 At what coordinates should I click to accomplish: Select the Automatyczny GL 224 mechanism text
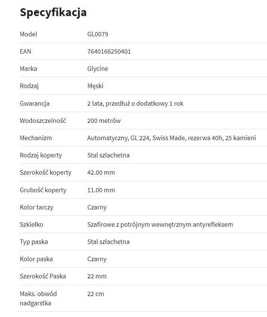pyautogui.click(x=171, y=138)
